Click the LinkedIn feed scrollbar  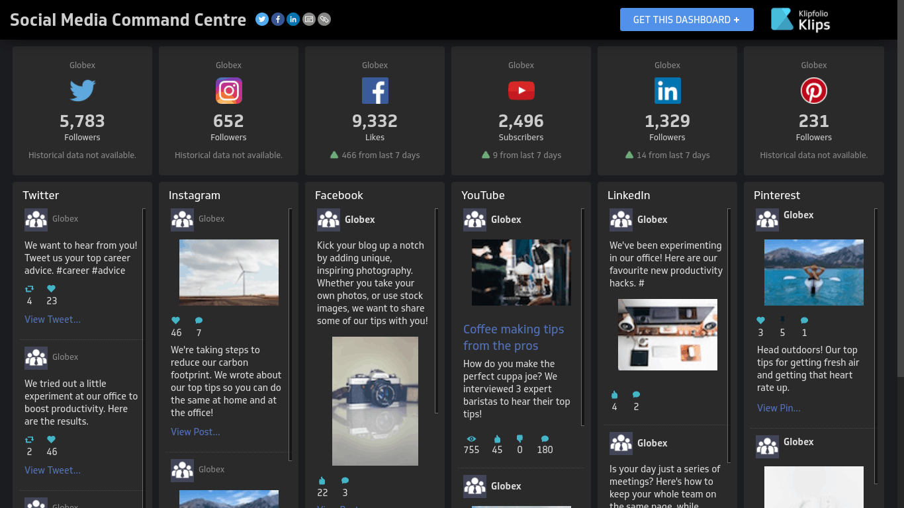pyautogui.click(x=729, y=335)
